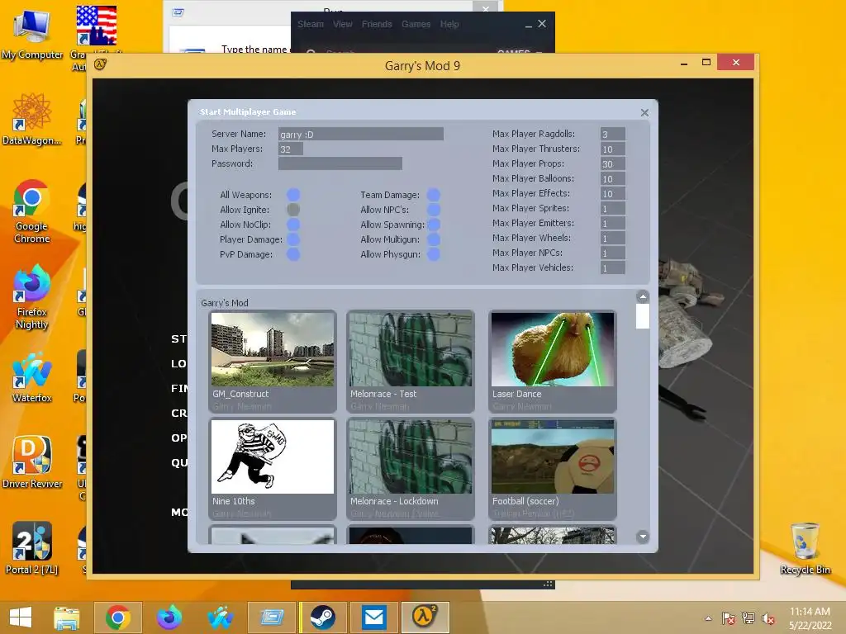Open the Games menu in Steam window

coord(416,24)
